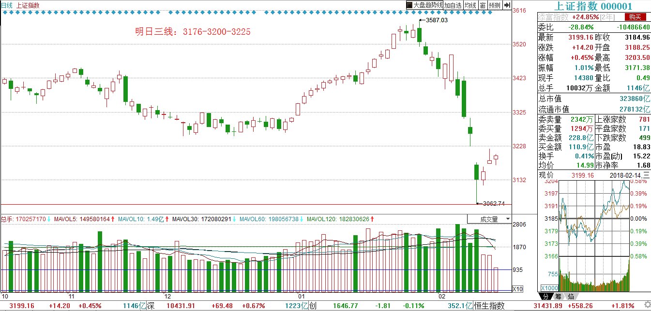Screen dimensions: 651x311
Task: Click the 02 month marker on time axis
Action: pos(441,296)
